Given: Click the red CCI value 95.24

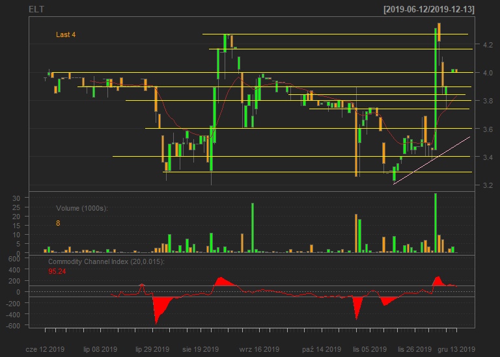Looking at the screenshot, I should [57, 271].
